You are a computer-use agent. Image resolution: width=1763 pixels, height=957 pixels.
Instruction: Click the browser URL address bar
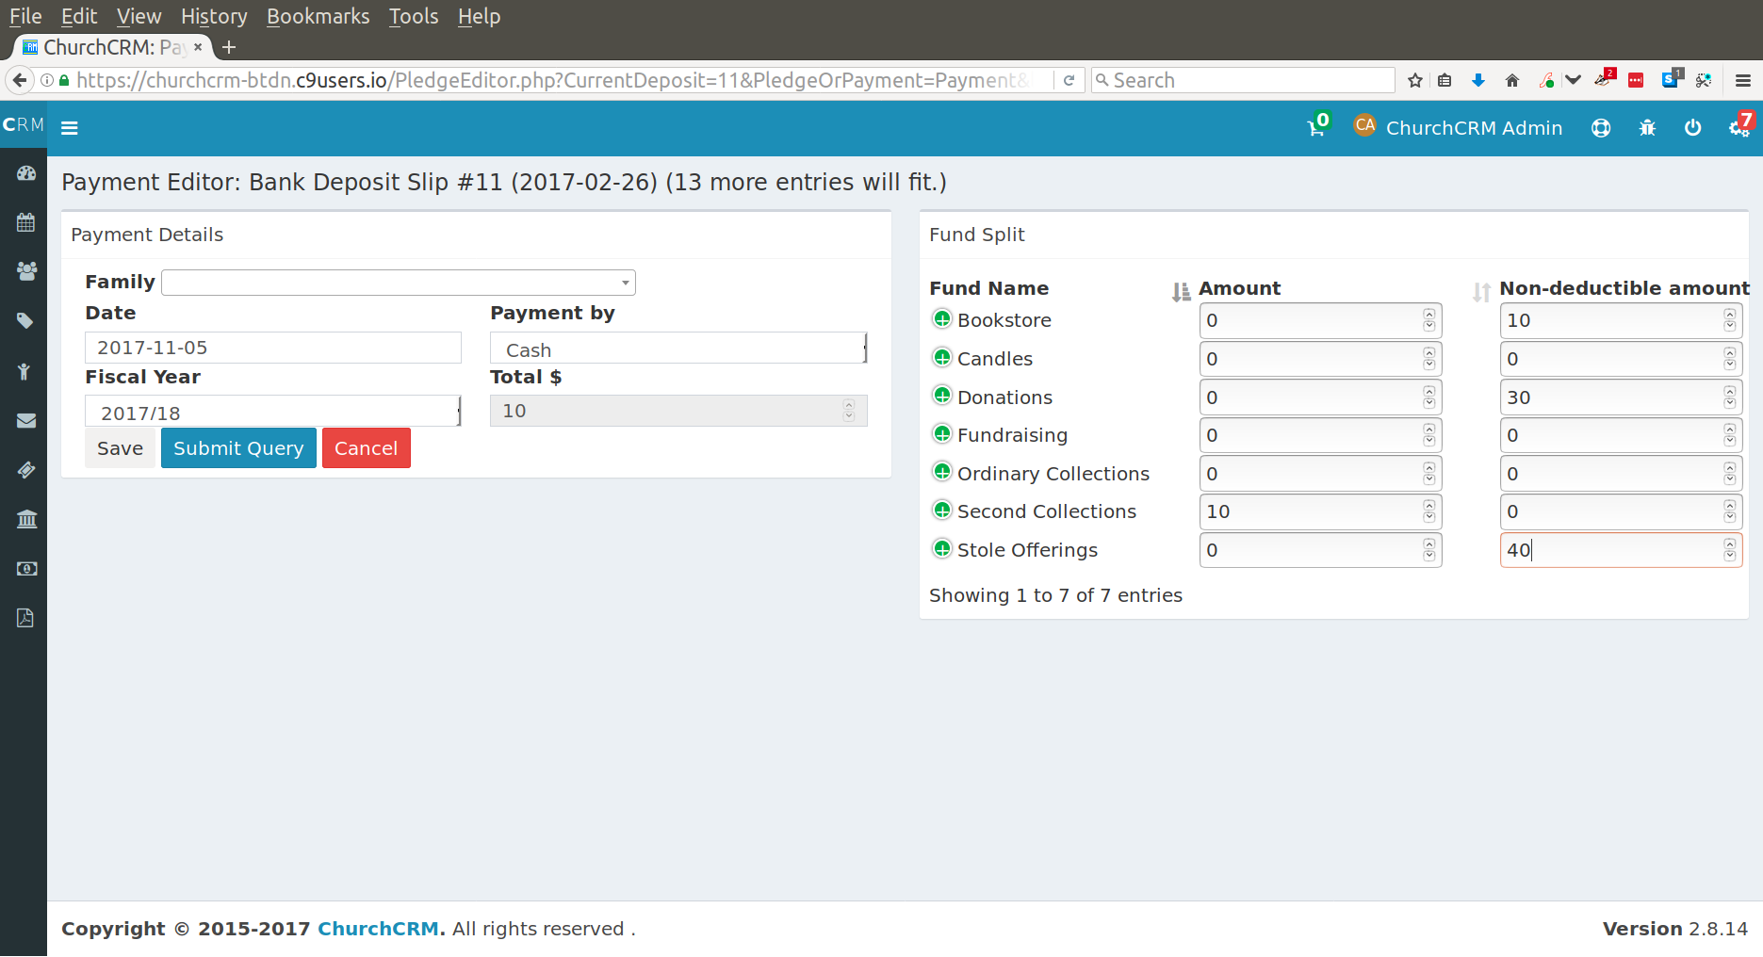tap(551, 80)
